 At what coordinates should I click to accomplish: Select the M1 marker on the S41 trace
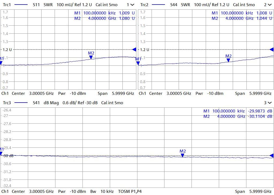1,153
